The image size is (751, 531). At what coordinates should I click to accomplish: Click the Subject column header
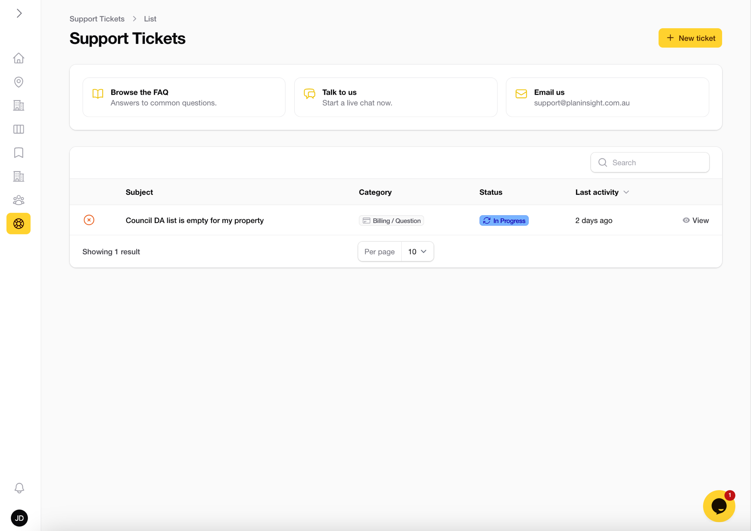139,192
